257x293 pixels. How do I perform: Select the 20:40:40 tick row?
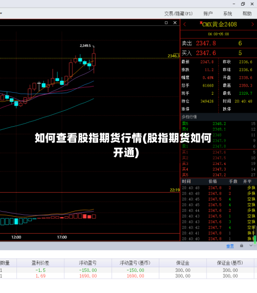(218, 239)
